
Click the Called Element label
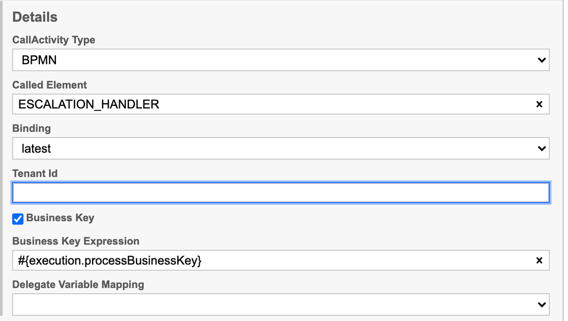(x=50, y=85)
